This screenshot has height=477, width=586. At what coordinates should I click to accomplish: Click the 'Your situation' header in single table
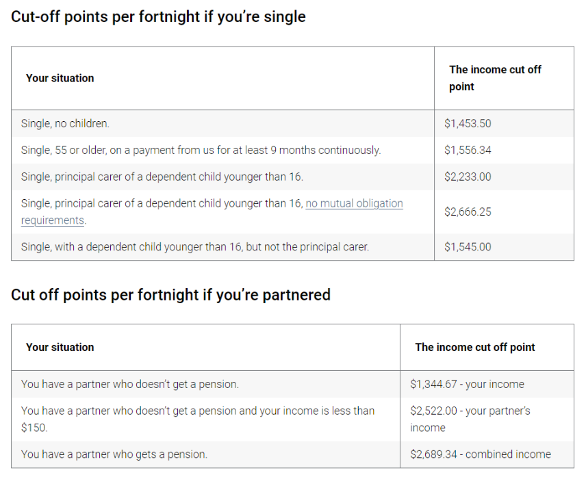pyautogui.click(x=60, y=78)
